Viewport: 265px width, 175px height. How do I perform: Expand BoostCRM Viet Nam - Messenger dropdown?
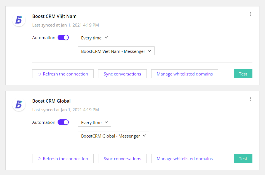116,51
